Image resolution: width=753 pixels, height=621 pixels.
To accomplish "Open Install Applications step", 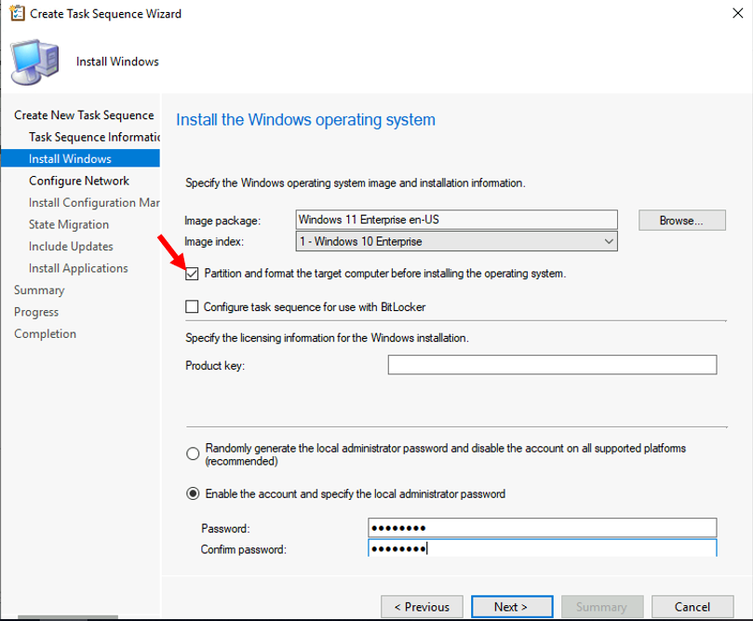I will coord(78,268).
